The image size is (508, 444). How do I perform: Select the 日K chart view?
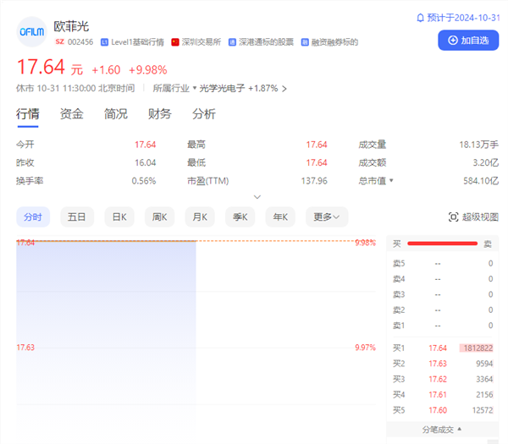pyautogui.click(x=119, y=217)
